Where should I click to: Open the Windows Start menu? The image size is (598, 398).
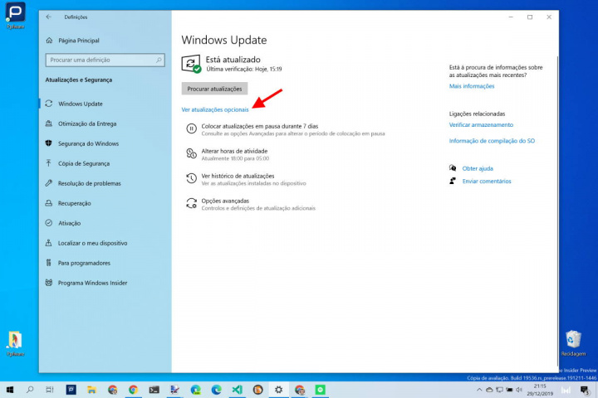point(10,389)
